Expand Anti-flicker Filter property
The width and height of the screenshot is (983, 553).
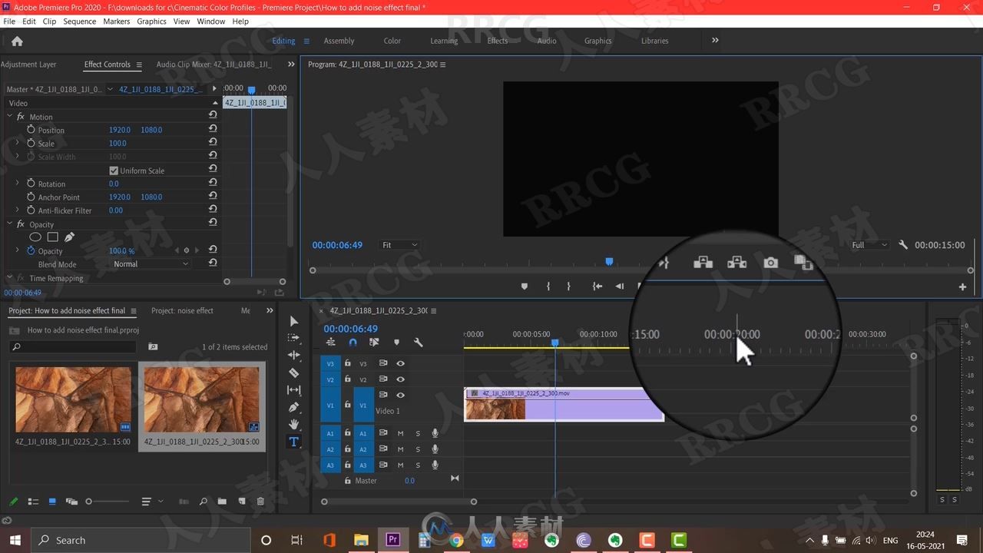click(17, 210)
